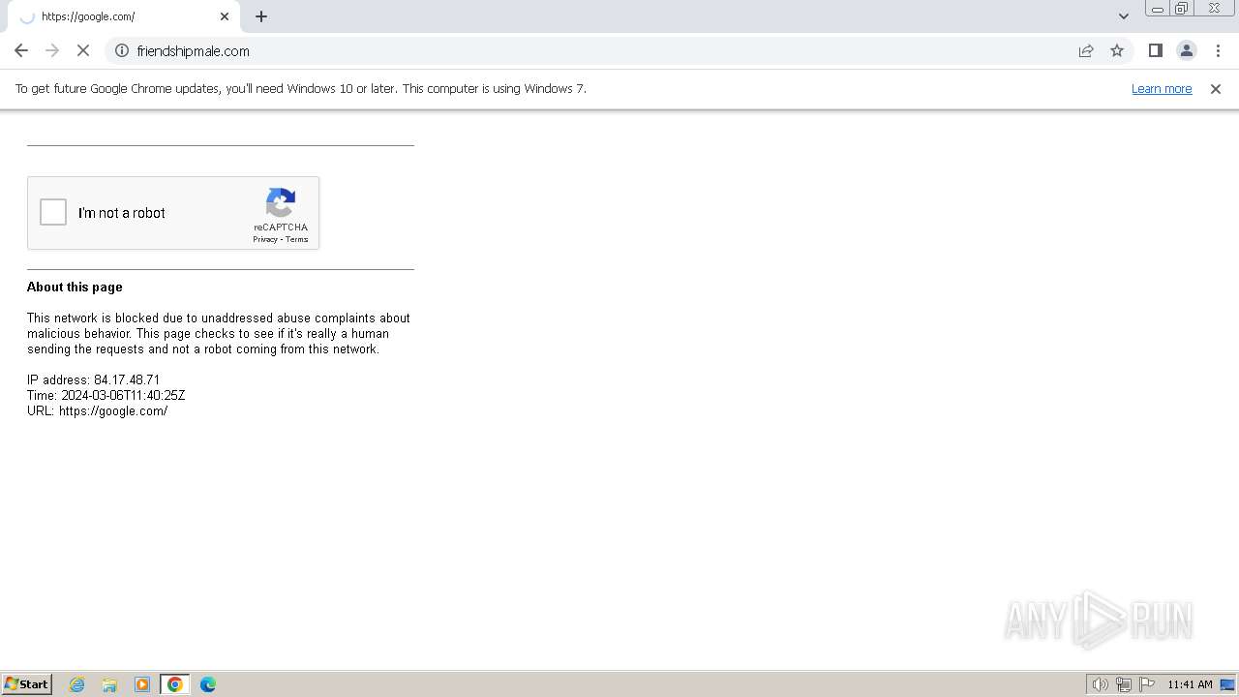Image resolution: width=1239 pixels, height=697 pixels.
Task: Click the reCAPTCHA logo
Action: (281, 203)
